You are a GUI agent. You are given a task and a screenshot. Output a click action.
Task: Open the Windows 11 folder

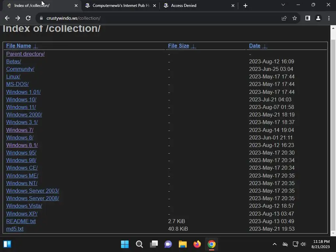pos(21,107)
